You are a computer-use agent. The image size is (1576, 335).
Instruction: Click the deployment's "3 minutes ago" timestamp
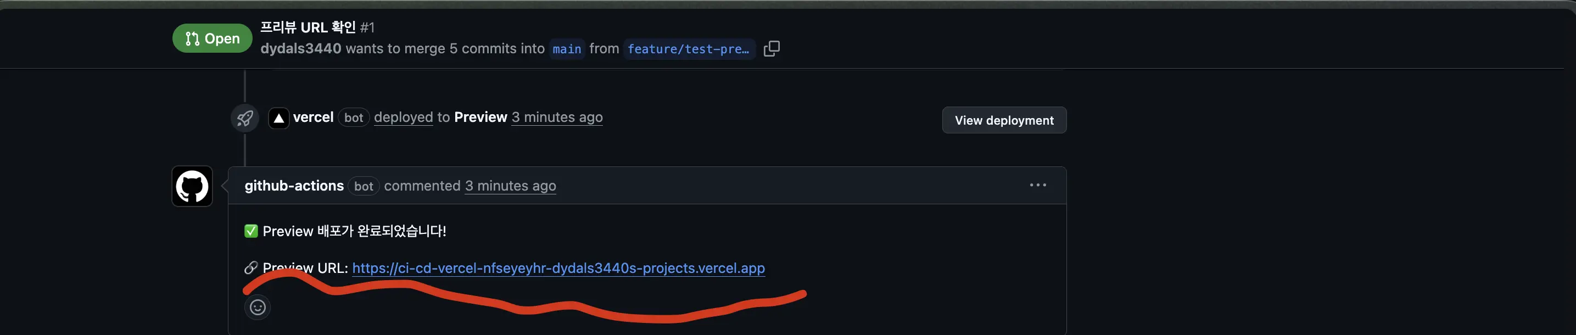tap(557, 118)
